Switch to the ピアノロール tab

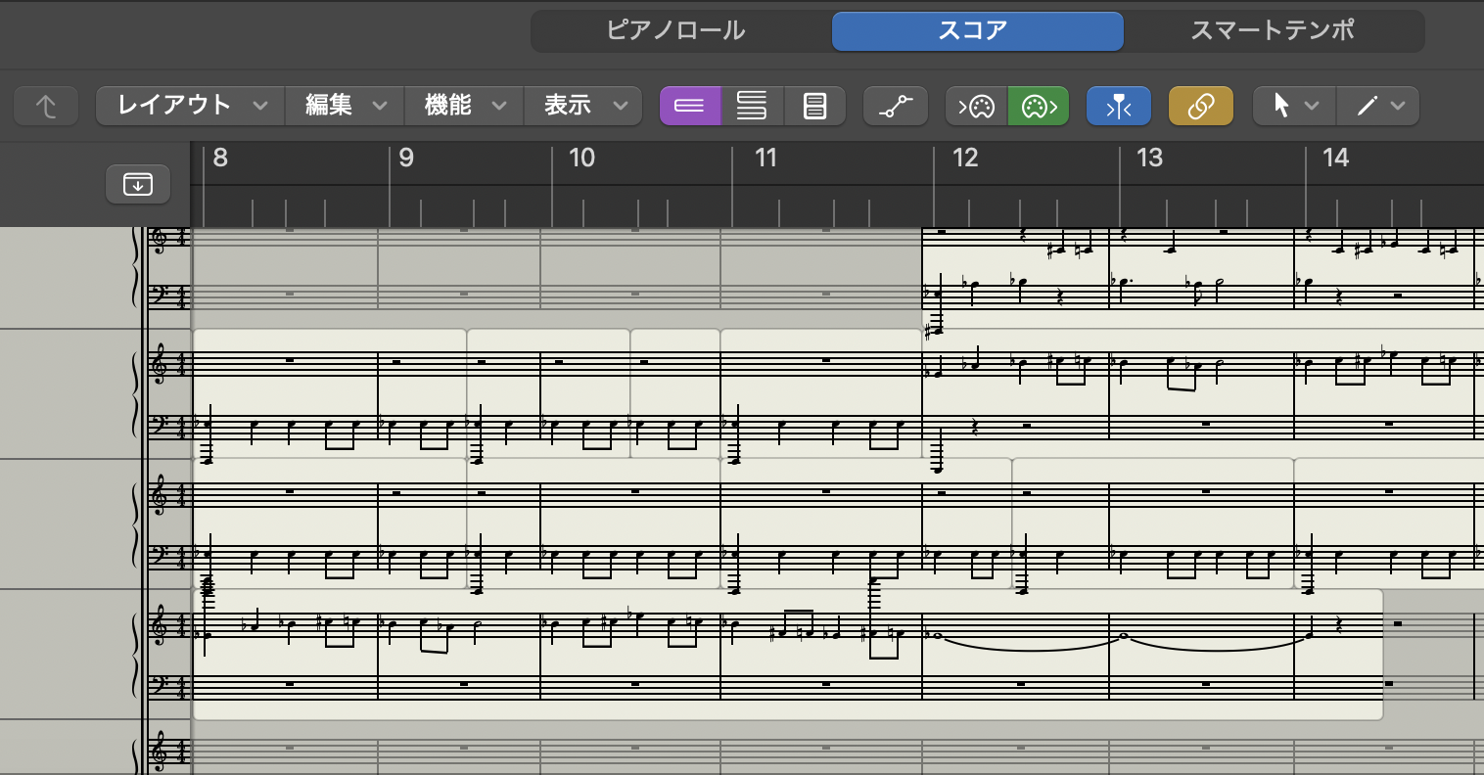tap(676, 30)
